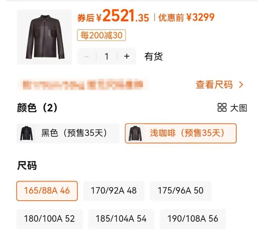The height and width of the screenshot is (233, 264).
Task: Choose size 190/108A 56
Action: [193, 219]
